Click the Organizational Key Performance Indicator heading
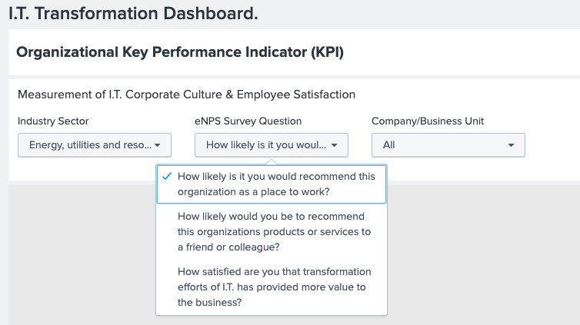 180,53
